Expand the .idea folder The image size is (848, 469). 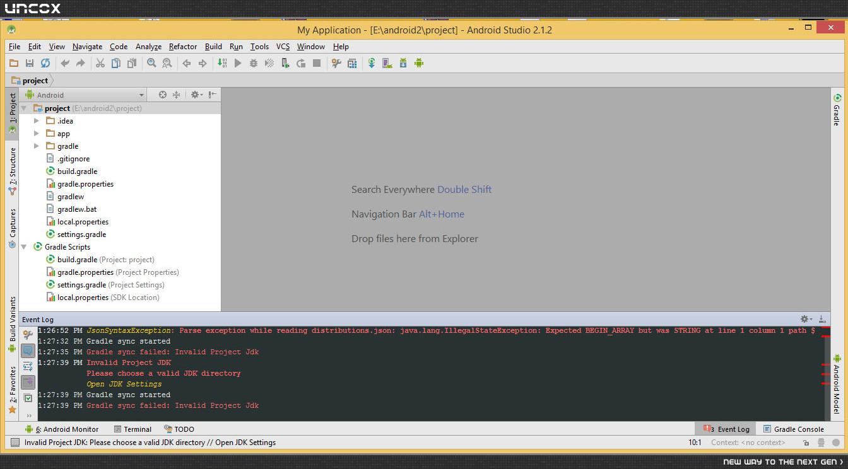37,121
